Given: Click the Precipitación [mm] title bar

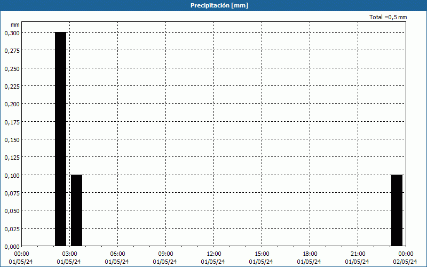Looking at the screenshot, I should (213, 5).
